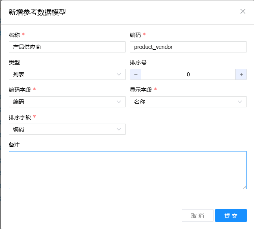Click inside the 备注 text area

coord(127,170)
